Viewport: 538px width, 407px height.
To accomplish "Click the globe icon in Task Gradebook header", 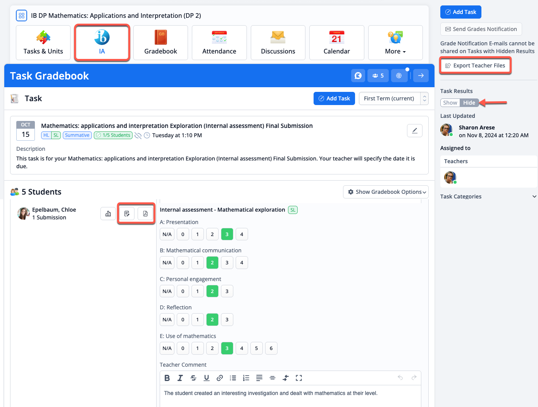I will (399, 76).
